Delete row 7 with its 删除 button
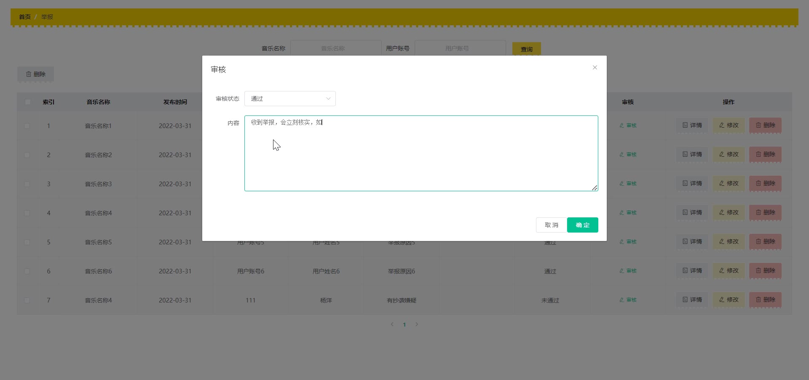This screenshot has height=380, width=809. point(765,300)
